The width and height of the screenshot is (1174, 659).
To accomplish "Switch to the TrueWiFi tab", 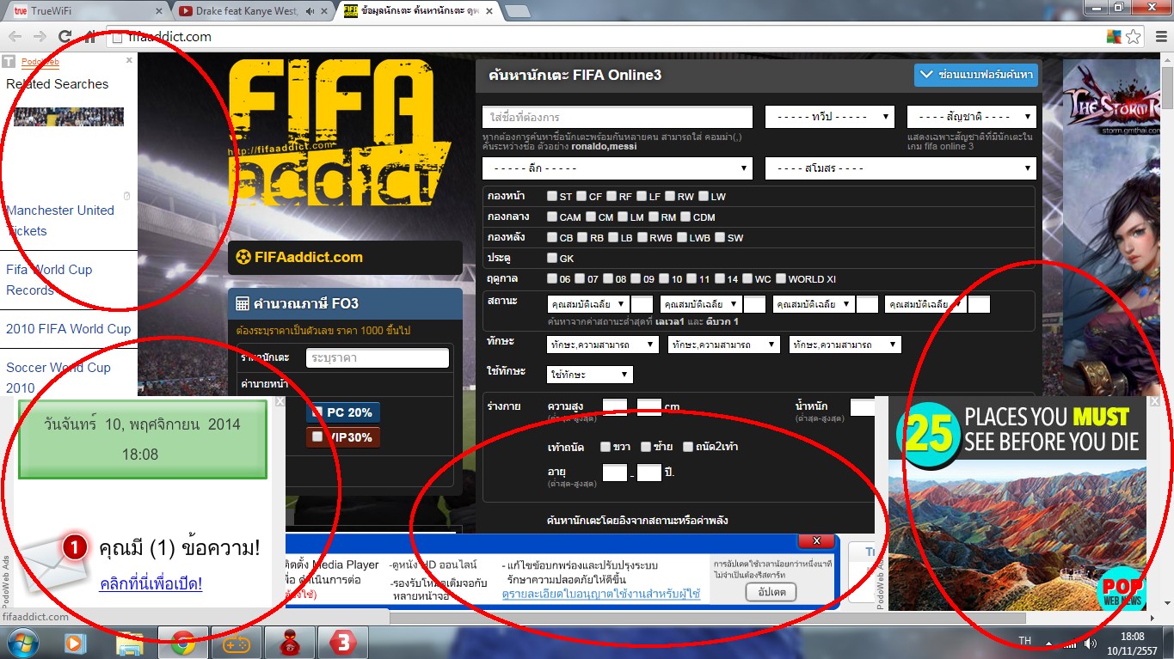I will point(86,11).
